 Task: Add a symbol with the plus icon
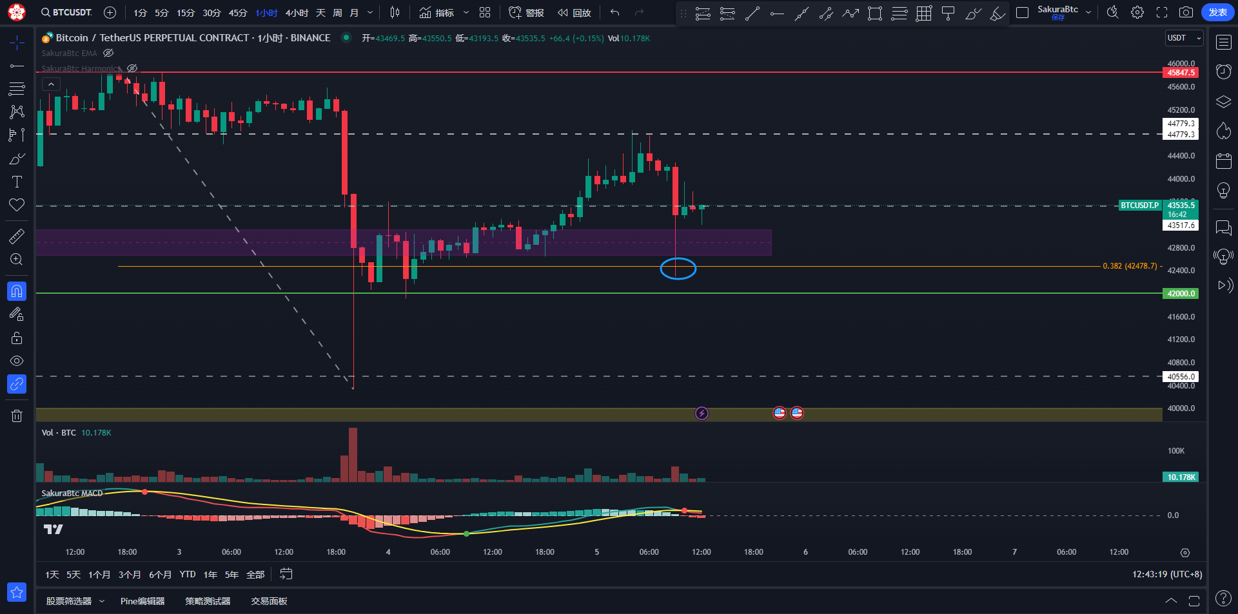point(110,12)
